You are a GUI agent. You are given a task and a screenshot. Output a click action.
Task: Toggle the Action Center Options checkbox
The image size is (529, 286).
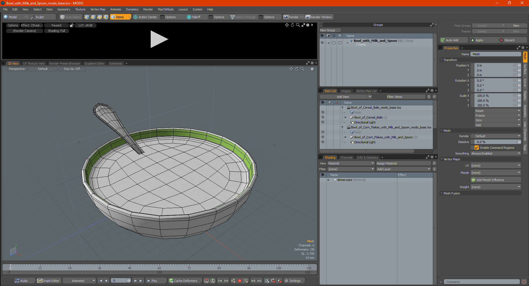[162, 17]
